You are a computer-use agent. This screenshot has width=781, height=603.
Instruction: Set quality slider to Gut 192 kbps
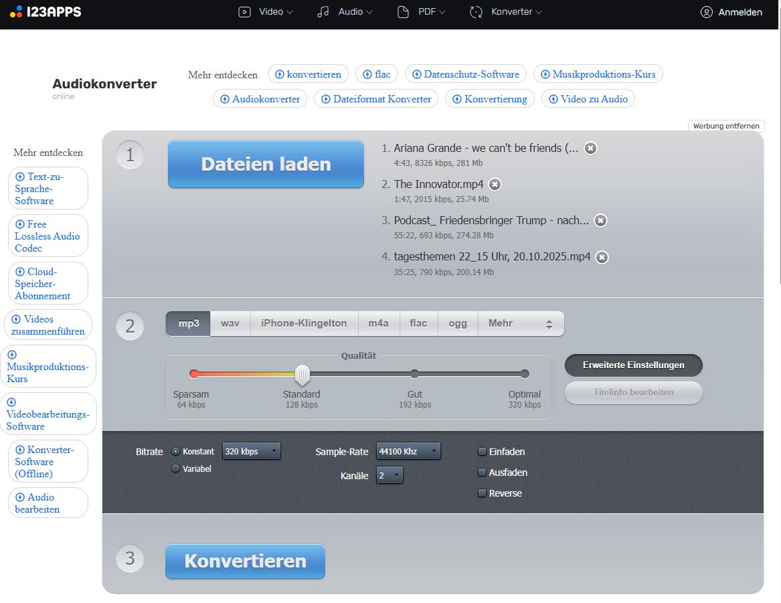coord(415,374)
